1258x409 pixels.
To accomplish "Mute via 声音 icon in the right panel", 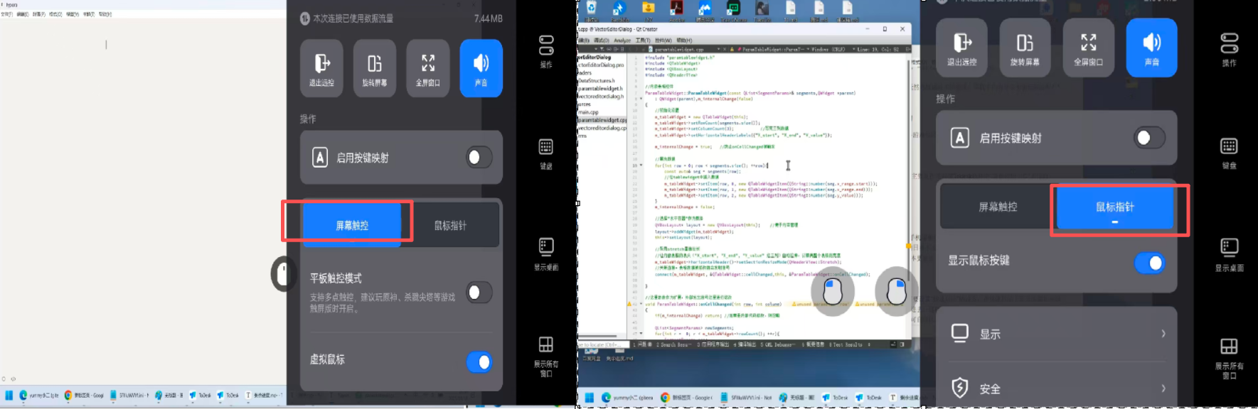I will [x=1151, y=47].
